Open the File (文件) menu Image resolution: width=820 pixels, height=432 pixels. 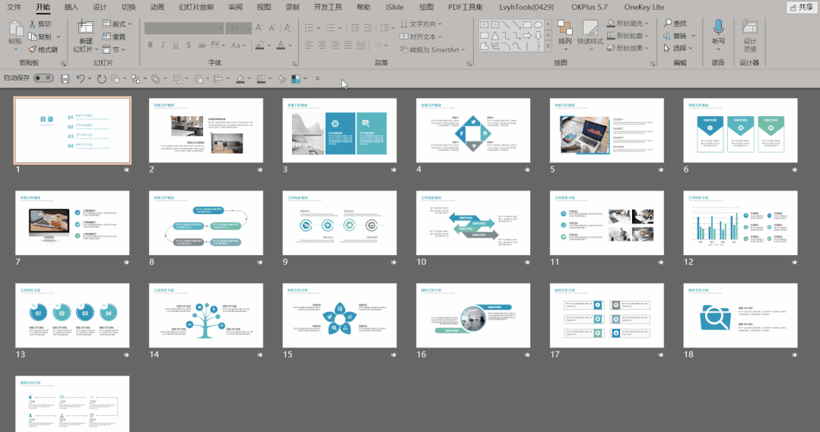click(14, 8)
